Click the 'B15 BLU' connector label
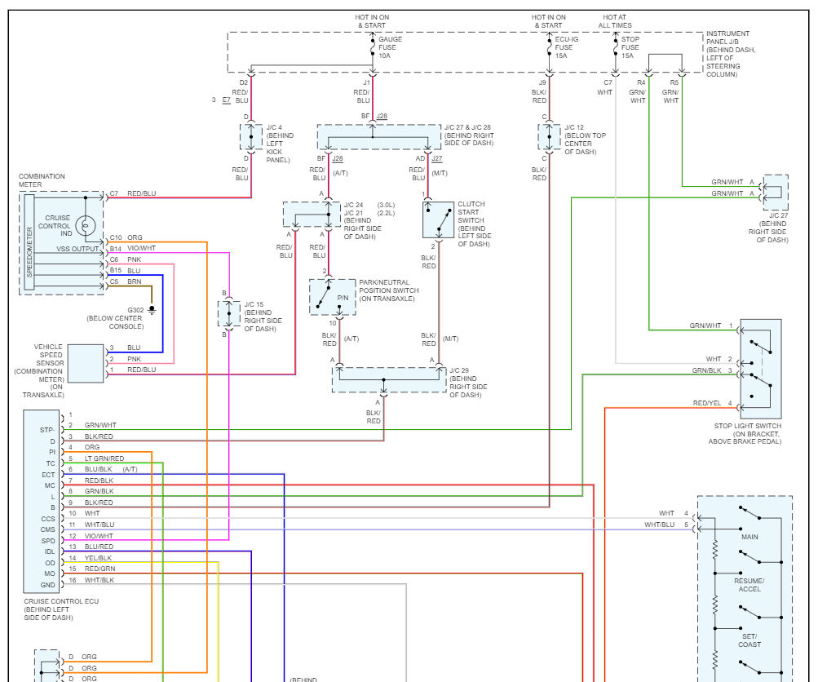The width and height of the screenshot is (818, 682). (x=126, y=270)
